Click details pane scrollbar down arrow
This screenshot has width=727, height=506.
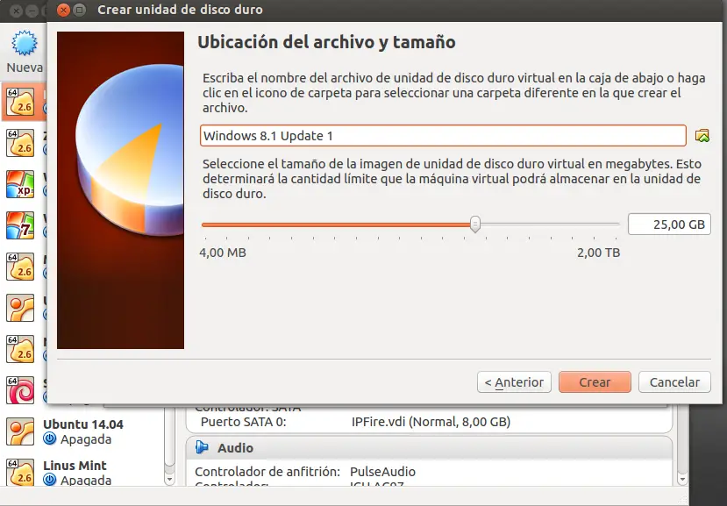click(682, 479)
